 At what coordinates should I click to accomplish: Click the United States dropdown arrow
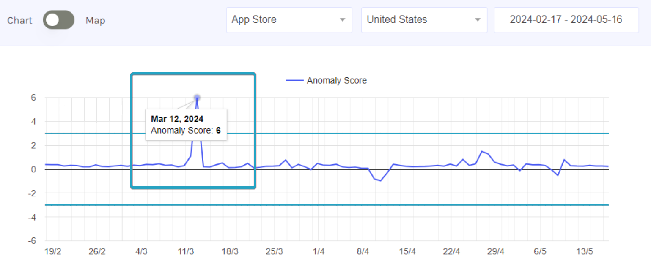pos(478,20)
